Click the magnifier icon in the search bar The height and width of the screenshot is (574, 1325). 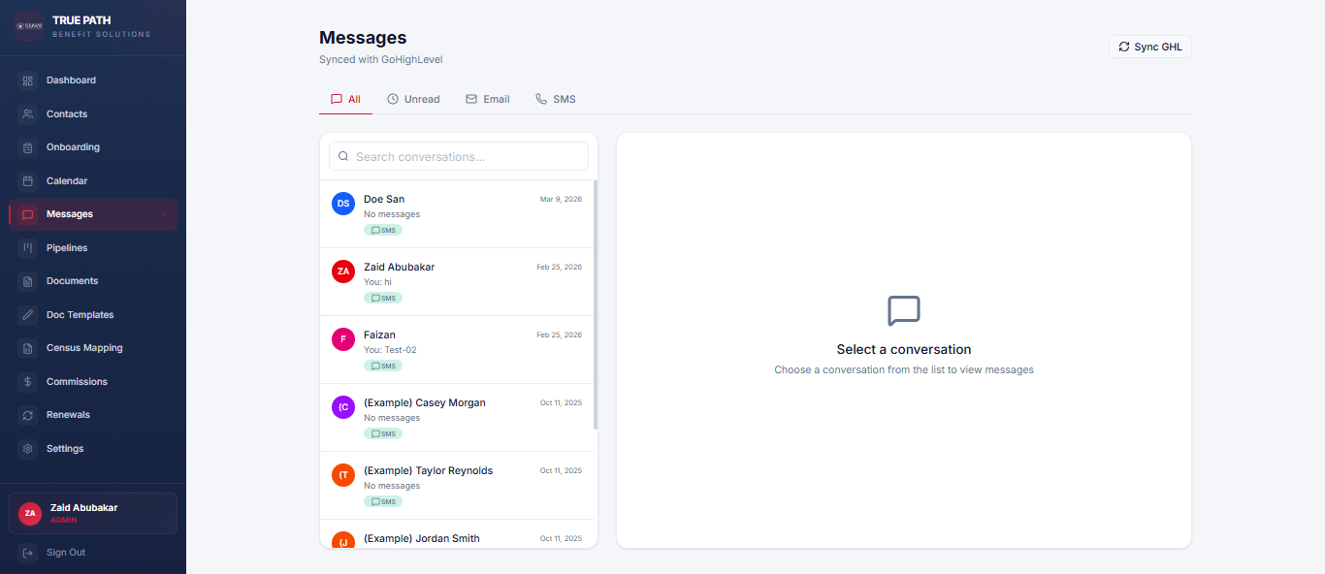click(343, 156)
